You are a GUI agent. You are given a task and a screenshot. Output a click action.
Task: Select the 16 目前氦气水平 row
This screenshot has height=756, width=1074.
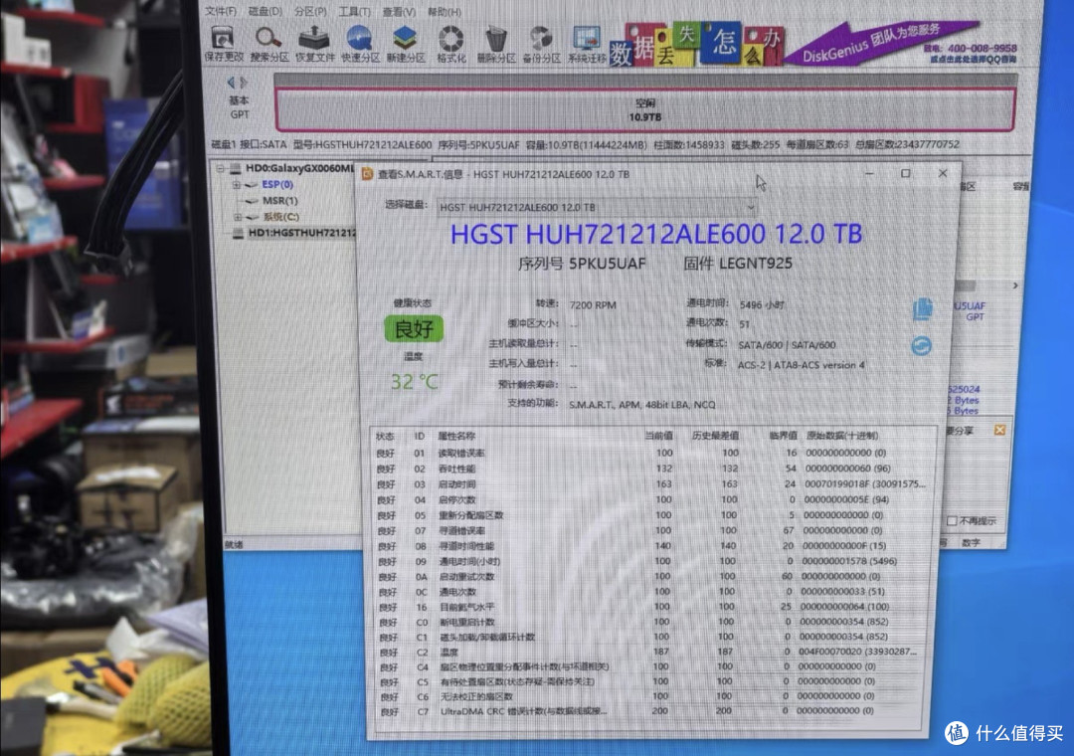(x=650, y=607)
